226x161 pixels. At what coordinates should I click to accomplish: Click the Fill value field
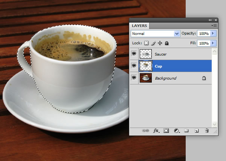(x=204, y=43)
